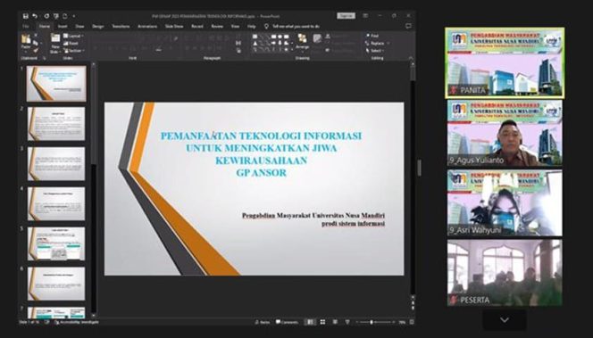593x338 pixels.
Task: Select slide 4 thumbnail
Action: tap(56, 204)
